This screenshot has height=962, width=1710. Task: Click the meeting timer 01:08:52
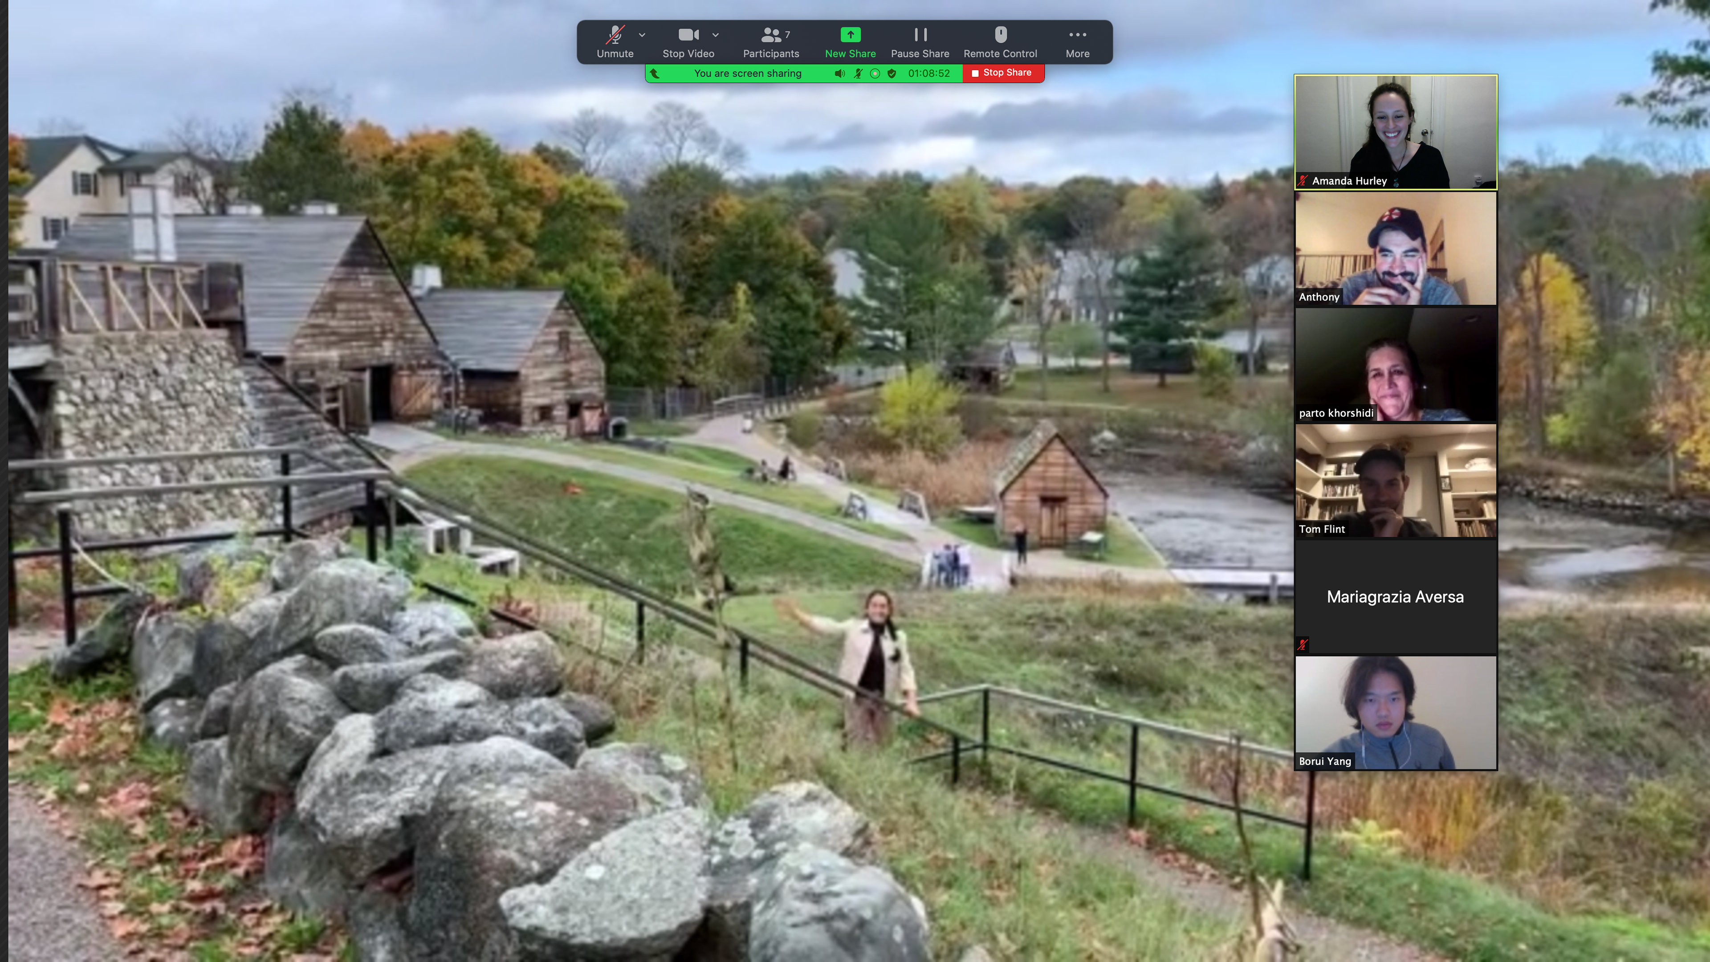click(928, 73)
